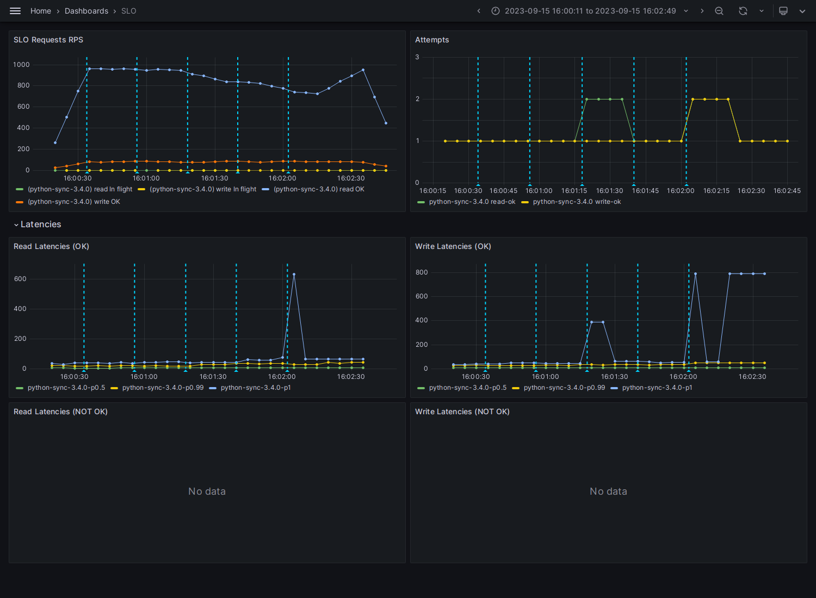This screenshot has width=816, height=598.
Task: Click the 16:01:30 label on SLO Requests axis
Action: [215, 178]
